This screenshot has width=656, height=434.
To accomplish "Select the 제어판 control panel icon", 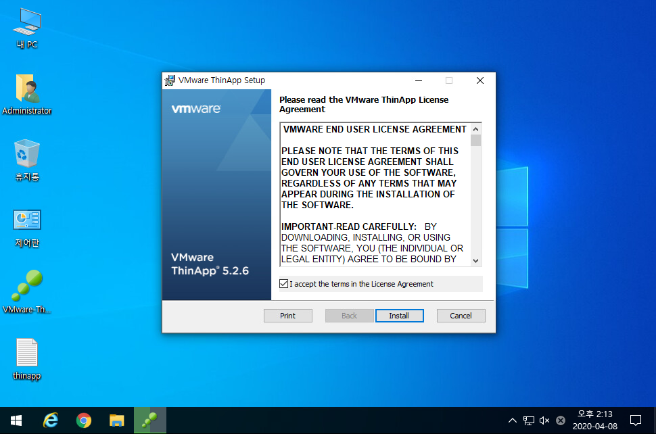I will 27,228.
